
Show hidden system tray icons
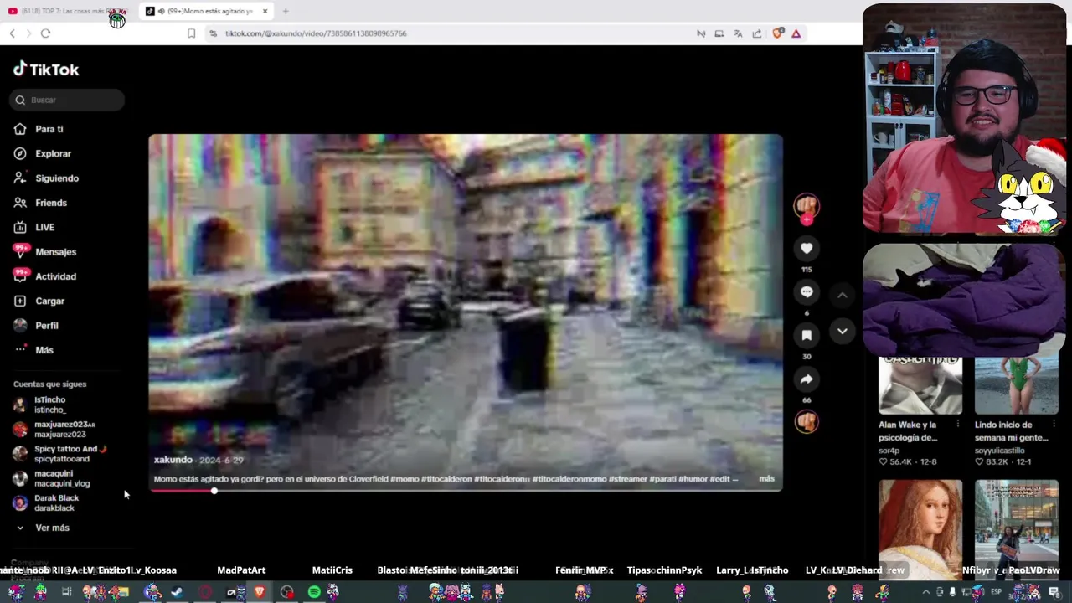[x=925, y=592]
